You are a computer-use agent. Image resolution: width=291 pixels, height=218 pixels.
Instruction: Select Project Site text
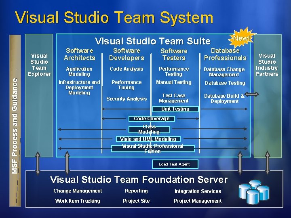tap(136, 201)
